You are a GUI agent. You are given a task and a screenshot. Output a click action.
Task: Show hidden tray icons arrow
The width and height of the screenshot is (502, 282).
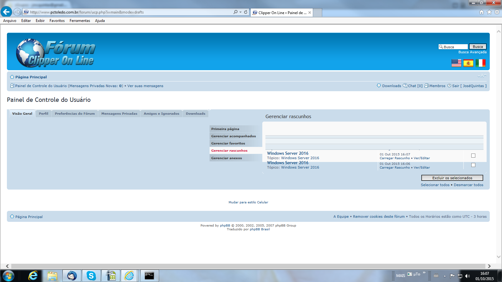coord(445,276)
